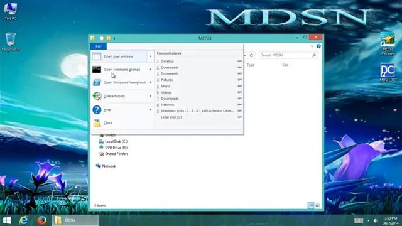Click the Properties quick access icon

point(102,38)
